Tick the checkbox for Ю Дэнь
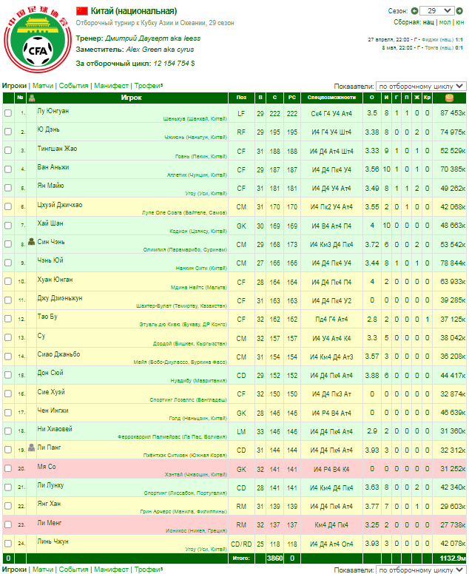 click(8, 132)
